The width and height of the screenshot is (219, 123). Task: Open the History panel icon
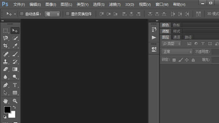click(154, 29)
